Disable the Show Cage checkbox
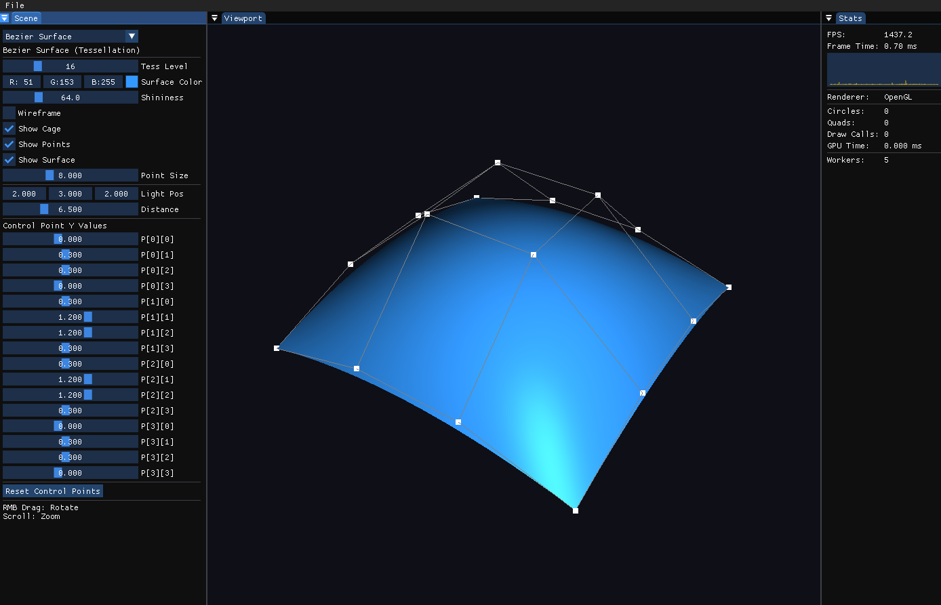Image resolution: width=941 pixels, height=605 pixels. [9, 129]
